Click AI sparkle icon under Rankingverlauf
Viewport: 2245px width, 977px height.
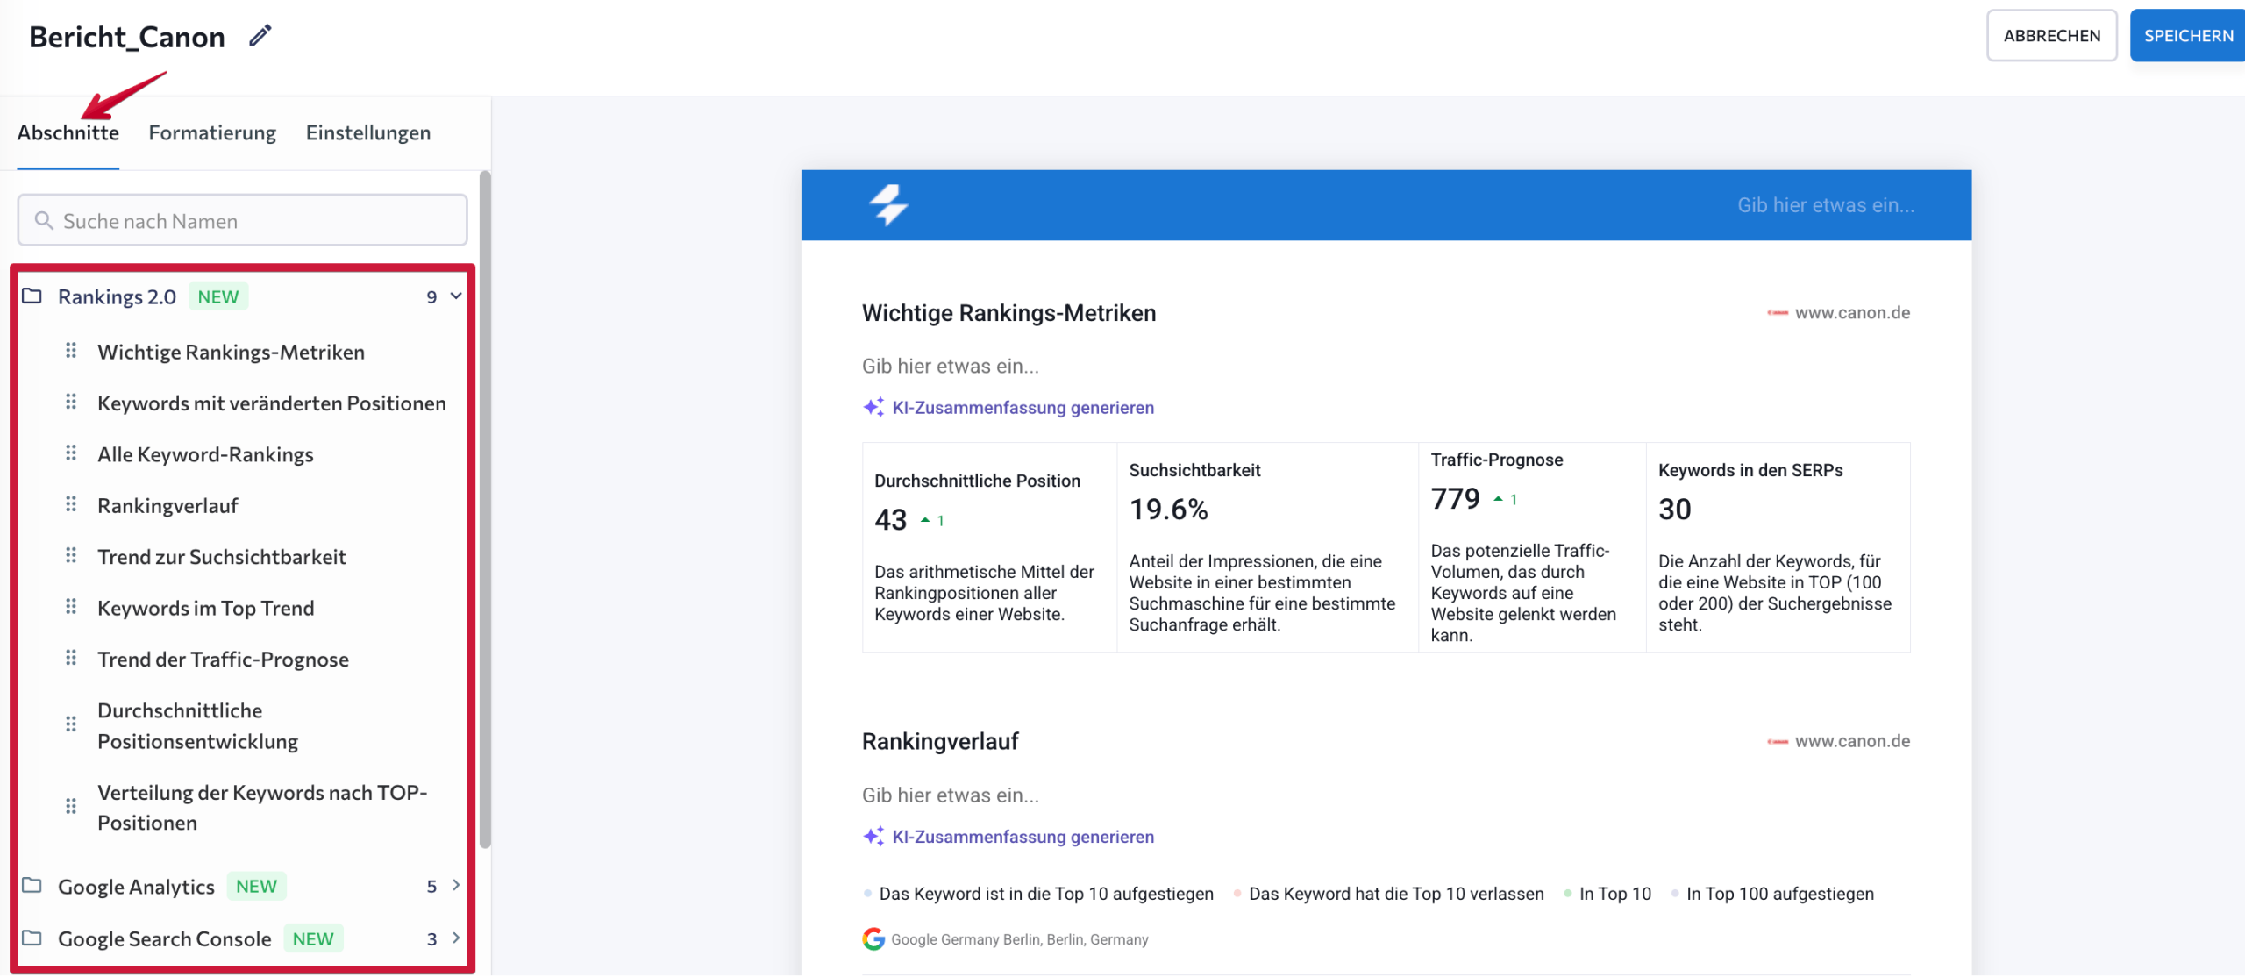(x=873, y=836)
